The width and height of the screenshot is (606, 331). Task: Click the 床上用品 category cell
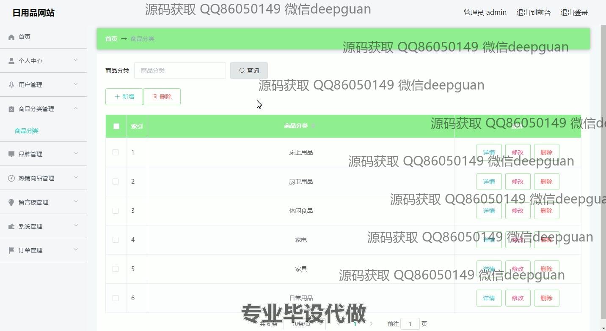301,152
